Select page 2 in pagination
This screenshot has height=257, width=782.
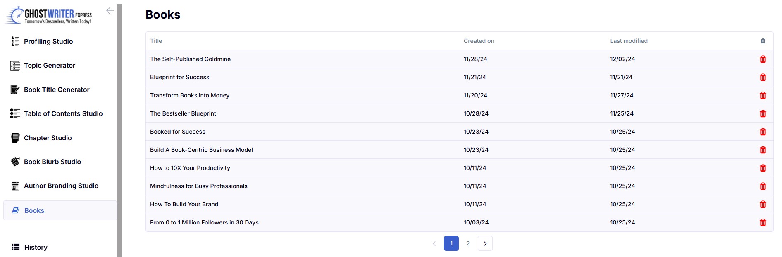tap(468, 243)
